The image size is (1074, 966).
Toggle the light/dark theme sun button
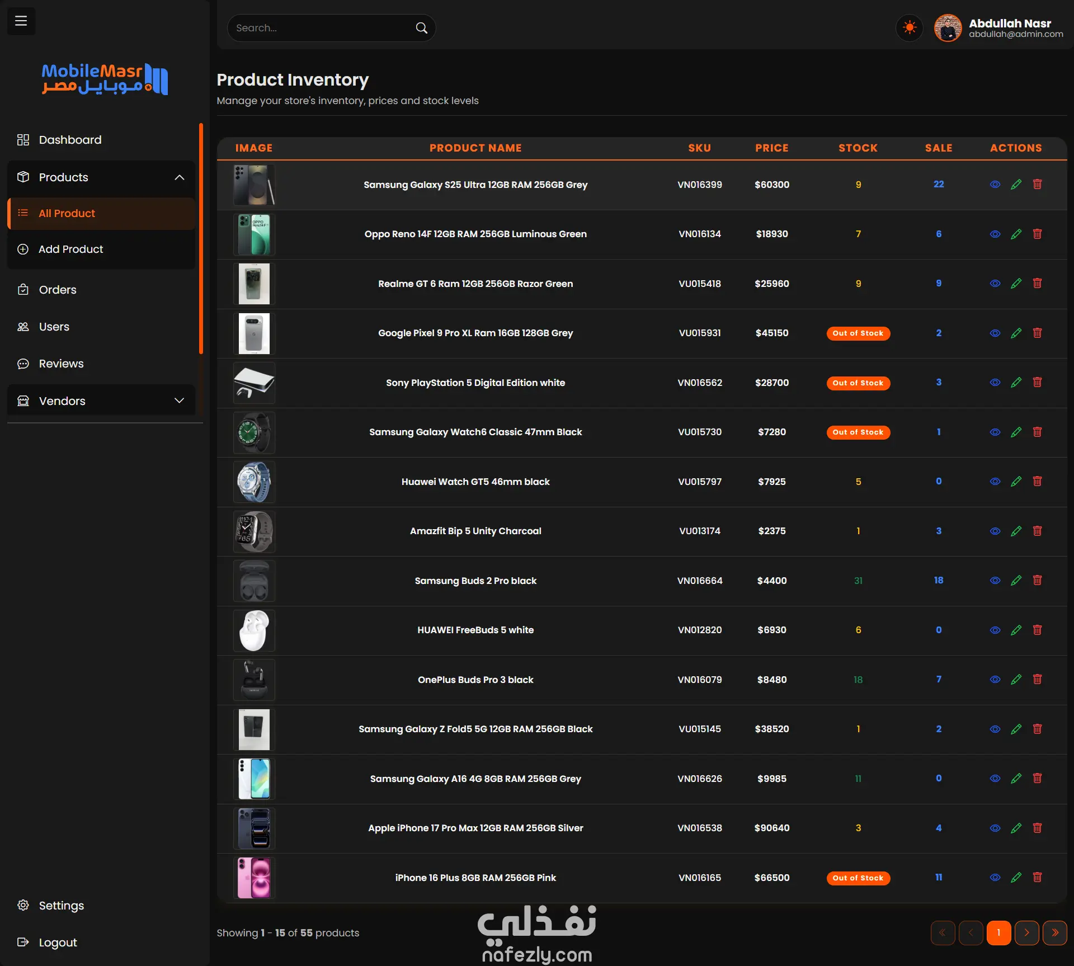[910, 27]
